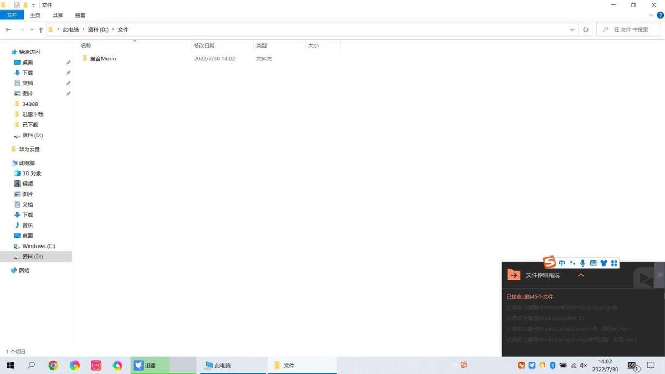Open 网络 in the navigation pane
This screenshot has width=665, height=374.
[x=24, y=270]
